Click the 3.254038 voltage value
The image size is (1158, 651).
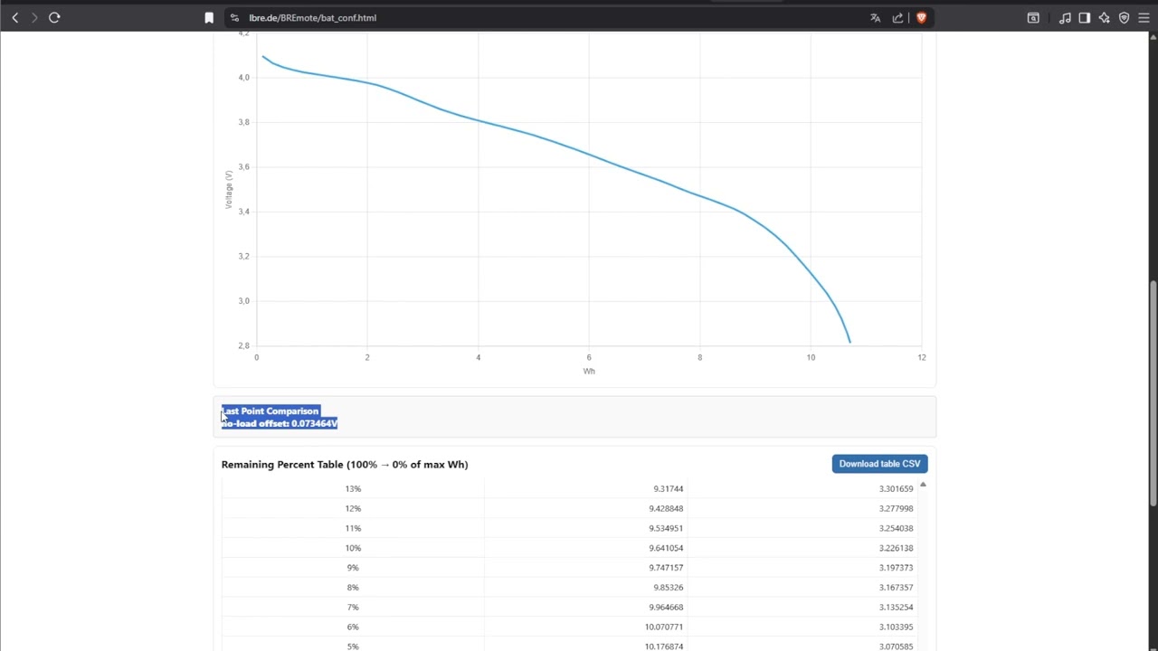click(896, 528)
